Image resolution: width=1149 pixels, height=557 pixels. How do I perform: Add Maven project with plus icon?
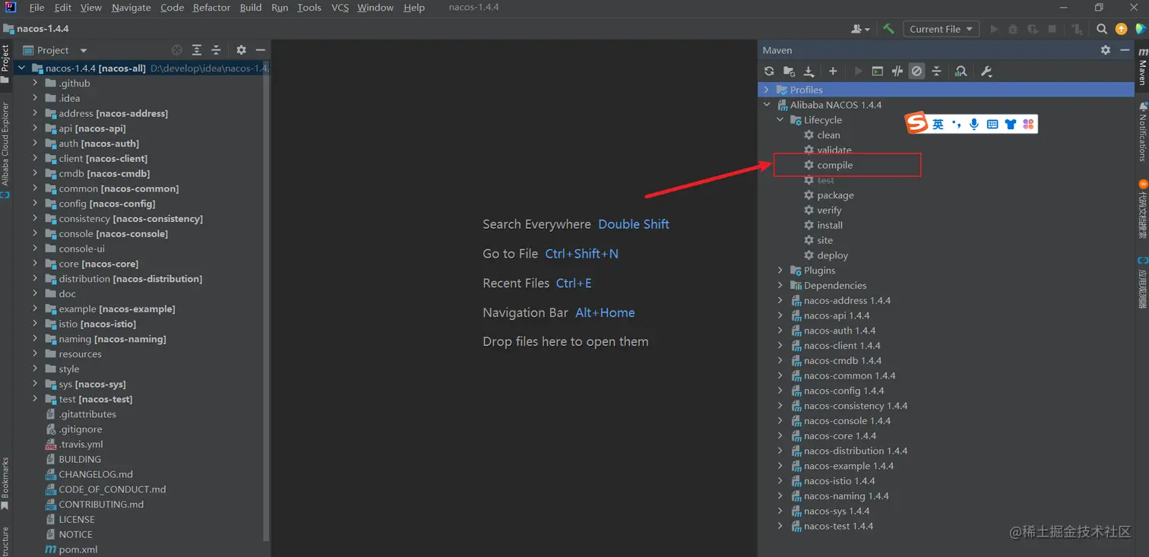[833, 71]
